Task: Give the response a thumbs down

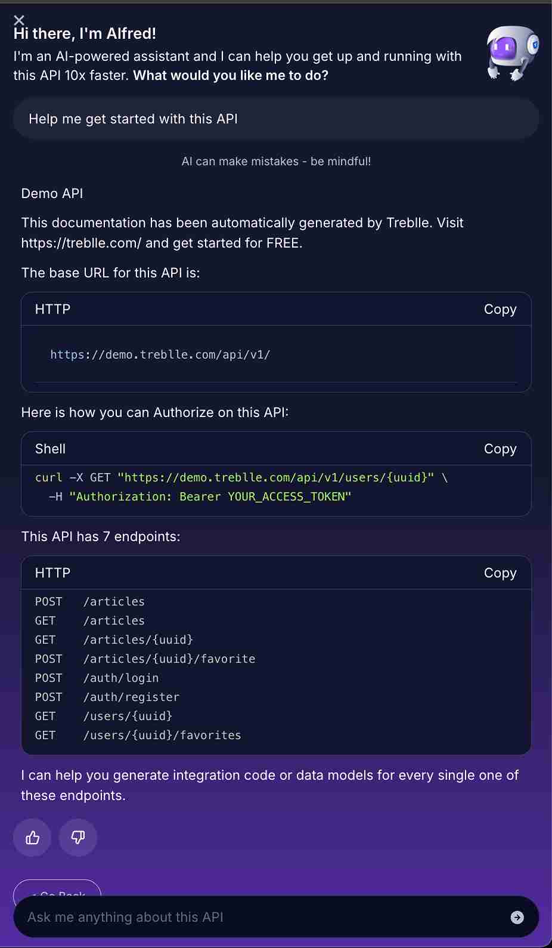Action: (x=78, y=838)
